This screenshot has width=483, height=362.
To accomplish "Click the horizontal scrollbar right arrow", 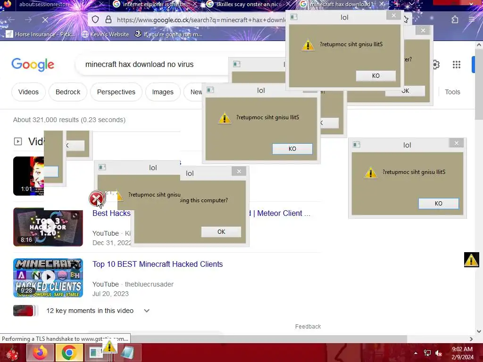I will [471, 339].
